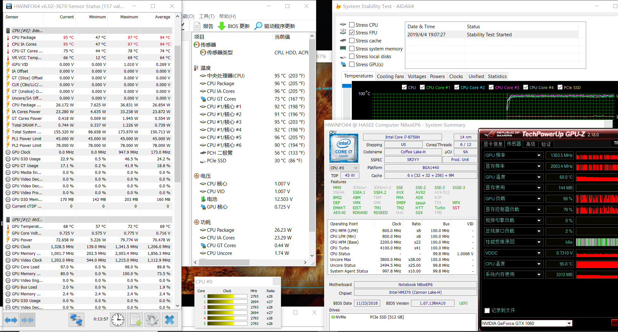Click HWiNFO collapse sensors arrows icon
This screenshot has height=332, width=618.
click(x=27, y=320)
